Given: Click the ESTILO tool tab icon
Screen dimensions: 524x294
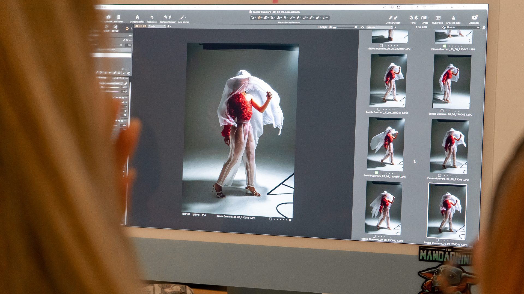Looking at the screenshot, I should click(x=115, y=27).
